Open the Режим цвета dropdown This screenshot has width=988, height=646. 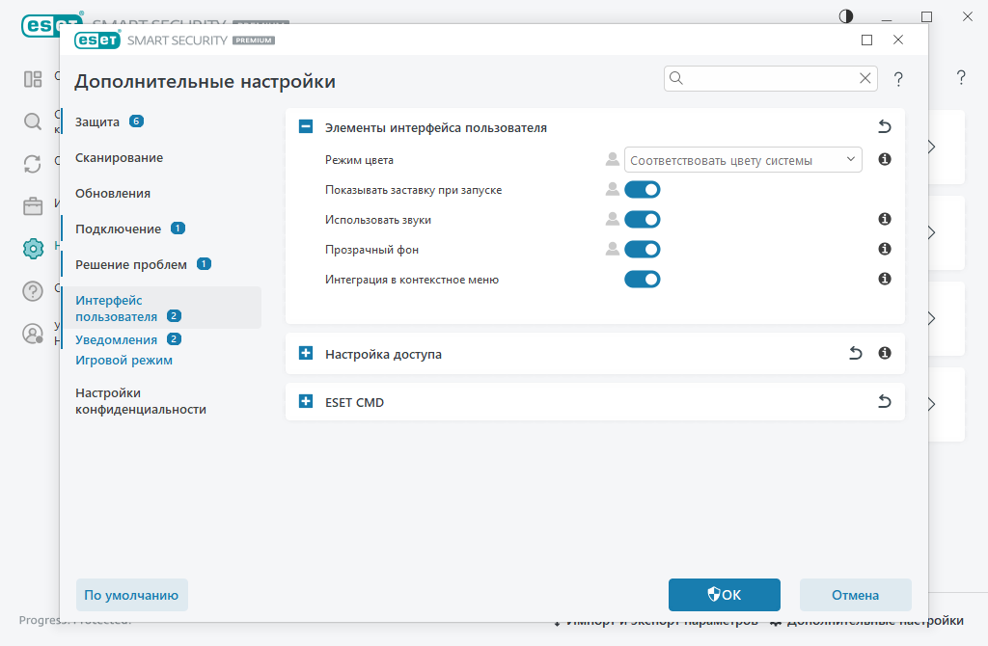point(743,160)
